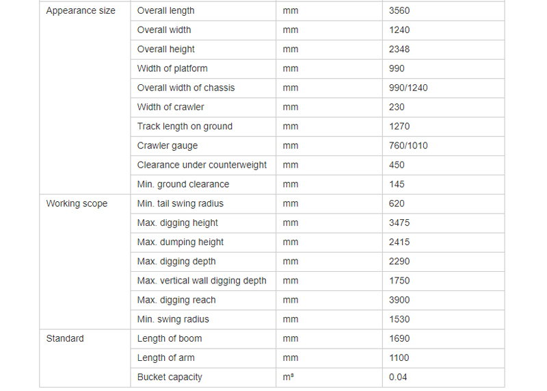Viewport: 547px width, 391px height.
Task: Click the Bucket capacity unit m³ cell
Action: coord(329,377)
